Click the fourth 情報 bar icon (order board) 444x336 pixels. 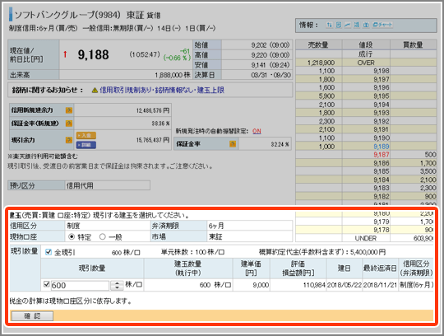pos(357,25)
